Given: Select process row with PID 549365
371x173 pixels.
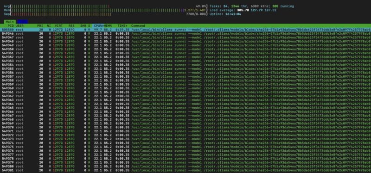Looking at the screenshot, I should click(185, 108).
